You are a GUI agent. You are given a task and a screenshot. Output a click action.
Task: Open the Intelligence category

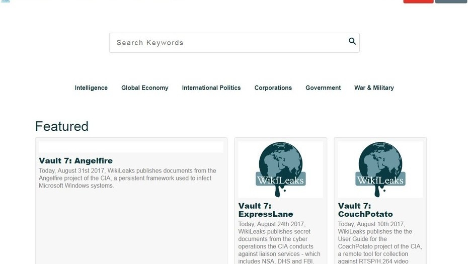(91, 88)
